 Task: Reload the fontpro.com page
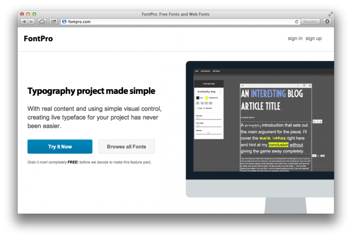click(297, 22)
